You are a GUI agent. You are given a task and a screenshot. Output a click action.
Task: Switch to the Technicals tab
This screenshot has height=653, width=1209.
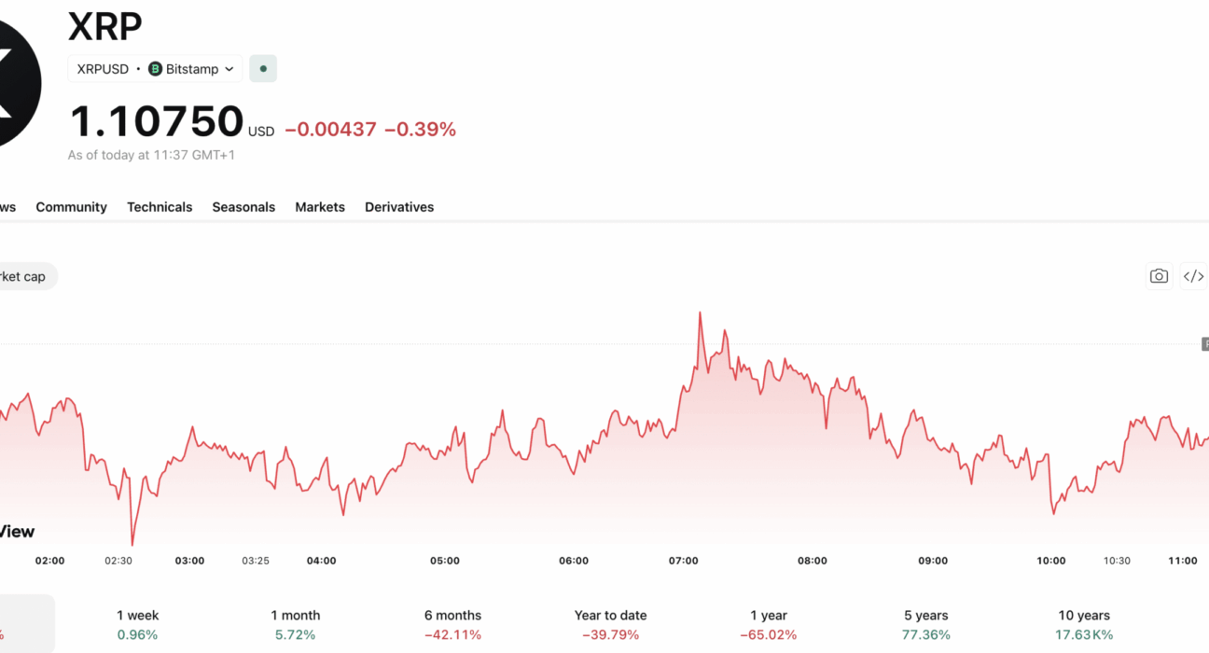click(160, 207)
